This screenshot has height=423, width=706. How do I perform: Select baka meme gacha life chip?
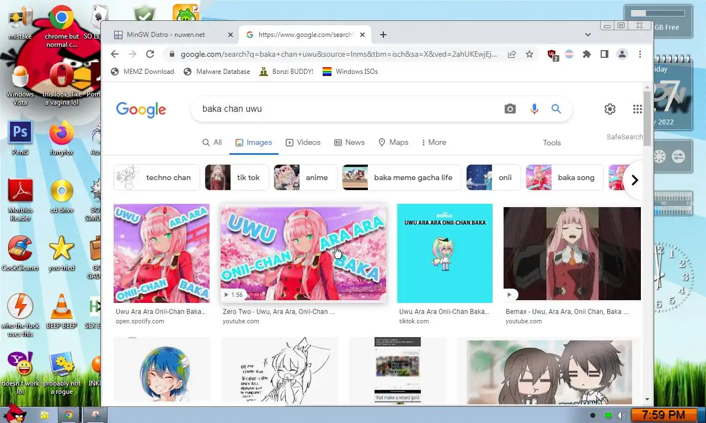click(402, 177)
